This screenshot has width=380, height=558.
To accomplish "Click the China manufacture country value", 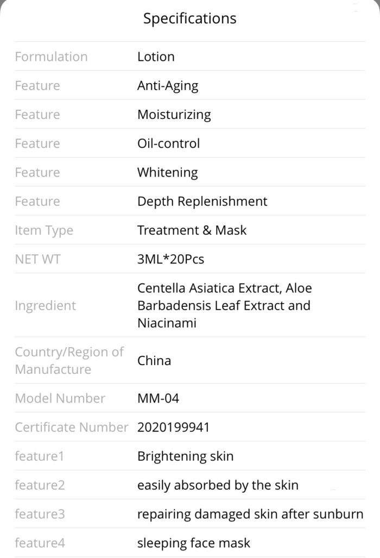I will (x=154, y=360).
